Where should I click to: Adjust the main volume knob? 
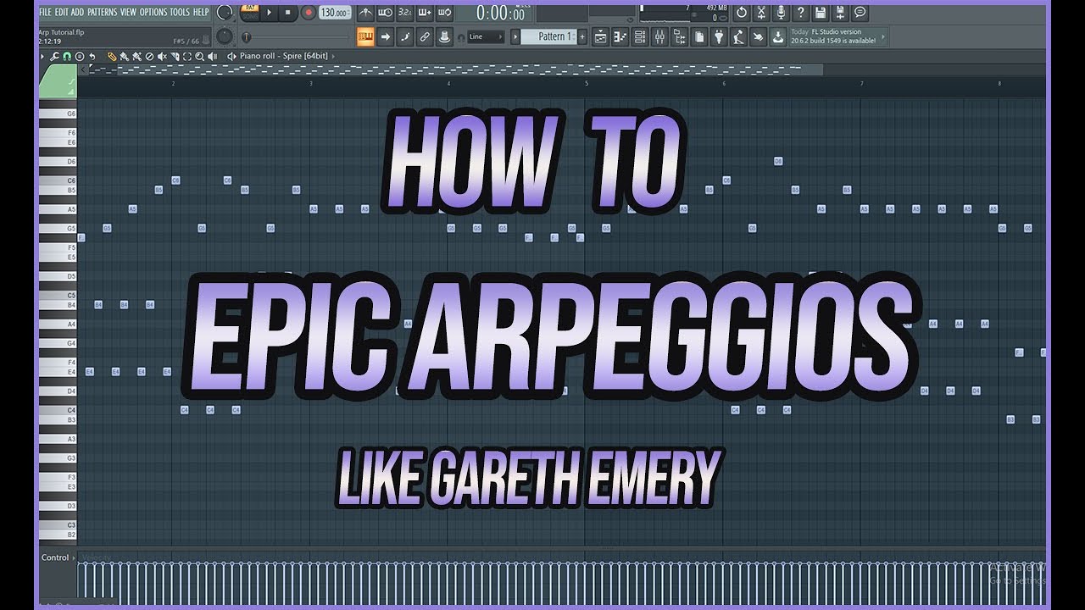click(225, 12)
